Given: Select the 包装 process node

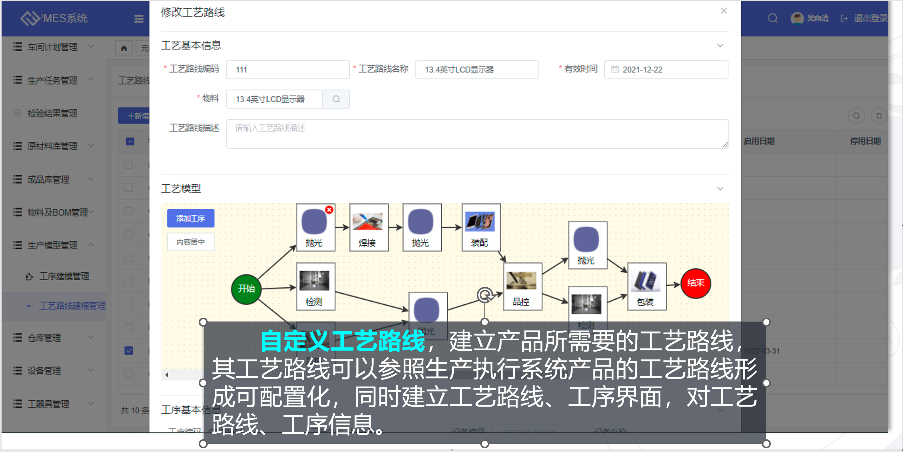Looking at the screenshot, I should coord(647,286).
